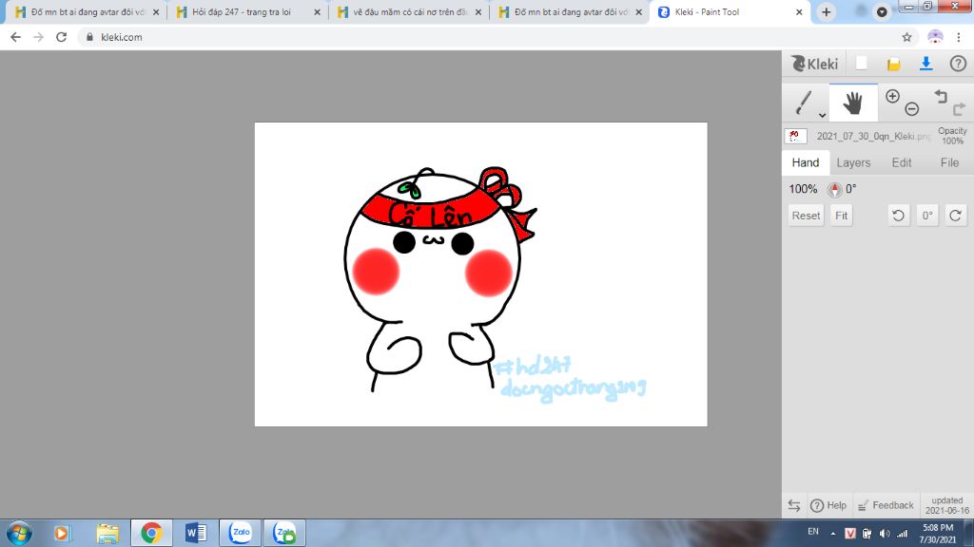This screenshot has height=547, width=974.
Task: Click on the drawing canvas
Action: 480,274
